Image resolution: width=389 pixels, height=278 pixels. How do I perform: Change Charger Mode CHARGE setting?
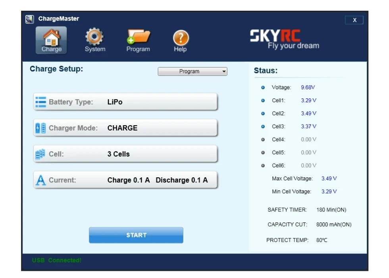[x=125, y=128]
